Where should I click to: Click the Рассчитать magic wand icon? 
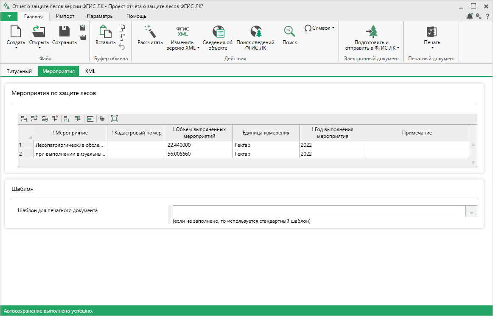tap(150, 32)
